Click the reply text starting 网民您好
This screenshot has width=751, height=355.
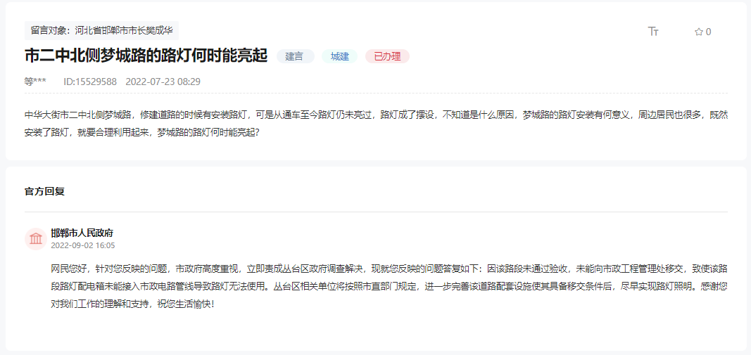click(x=389, y=285)
